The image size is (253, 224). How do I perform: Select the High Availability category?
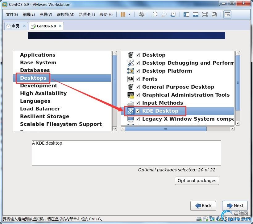click(x=62, y=93)
